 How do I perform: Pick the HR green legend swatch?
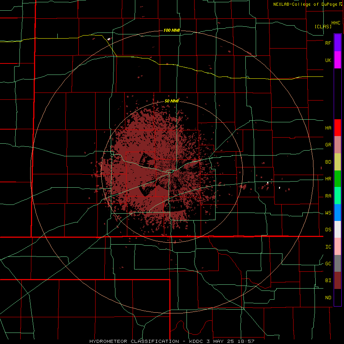tap(338, 179)
